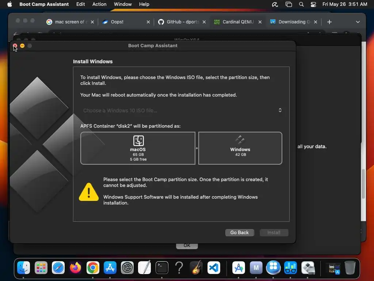Open the Help menu
Image resolution: width=374 pixels, height=281 pixels.
point(144,4)
